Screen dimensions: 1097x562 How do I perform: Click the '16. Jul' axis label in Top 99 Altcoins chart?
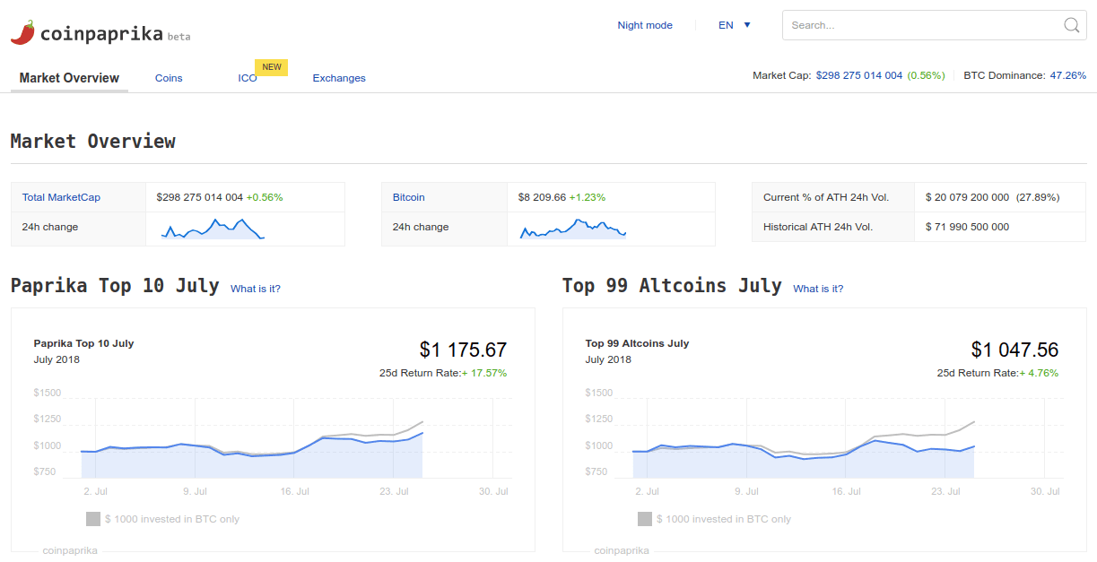846,491
